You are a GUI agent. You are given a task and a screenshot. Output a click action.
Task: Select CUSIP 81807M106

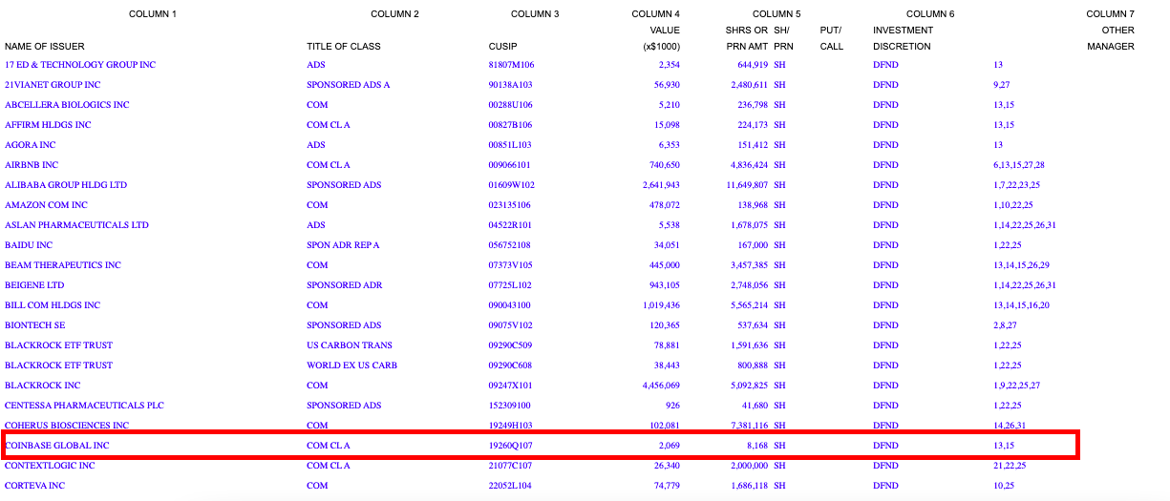point(511,65)
